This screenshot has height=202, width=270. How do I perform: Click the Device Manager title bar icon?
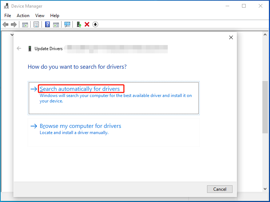[x=7, y=6]
